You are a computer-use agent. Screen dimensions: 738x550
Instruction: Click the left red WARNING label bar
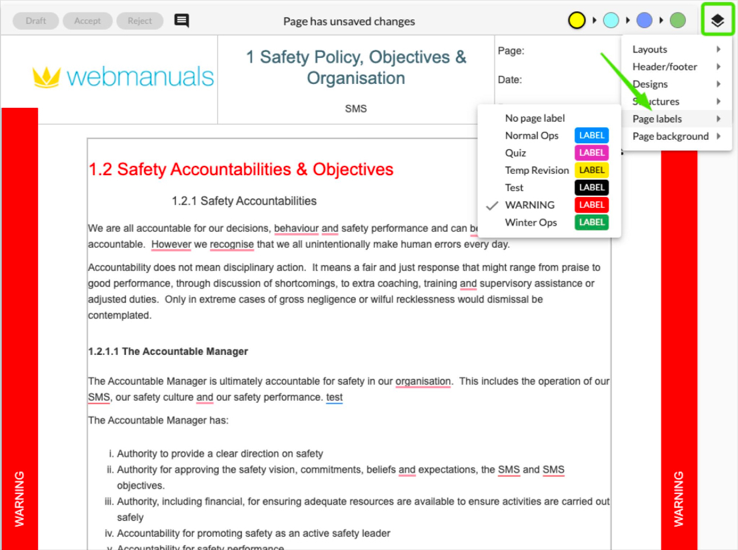tap(19, 329)
